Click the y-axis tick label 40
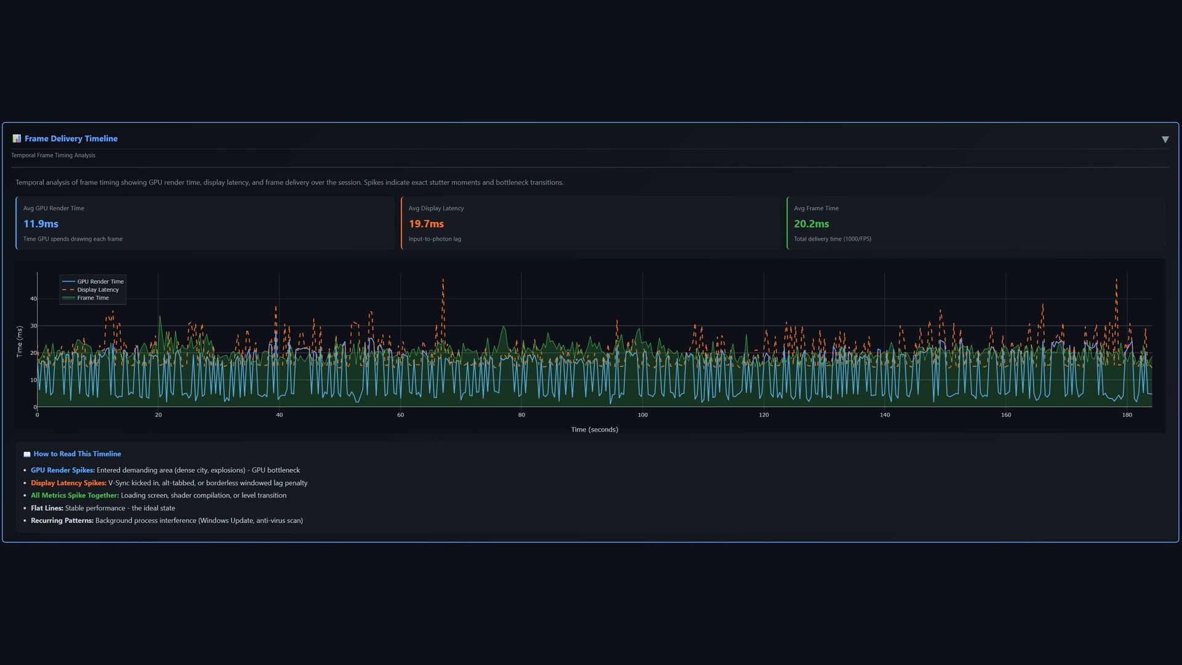Image resolution: width=1182 pixels, height=665 pixels. pos(33,299)
